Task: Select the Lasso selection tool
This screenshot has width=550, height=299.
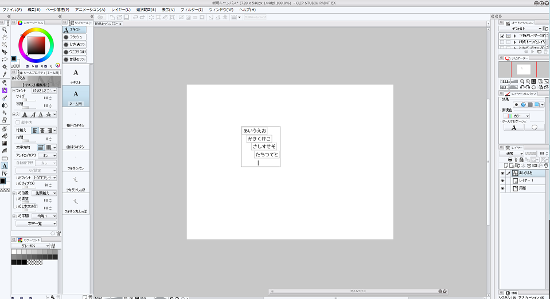Action: click(x=5, y=60)
